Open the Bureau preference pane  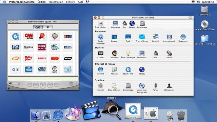click(114, 38)
